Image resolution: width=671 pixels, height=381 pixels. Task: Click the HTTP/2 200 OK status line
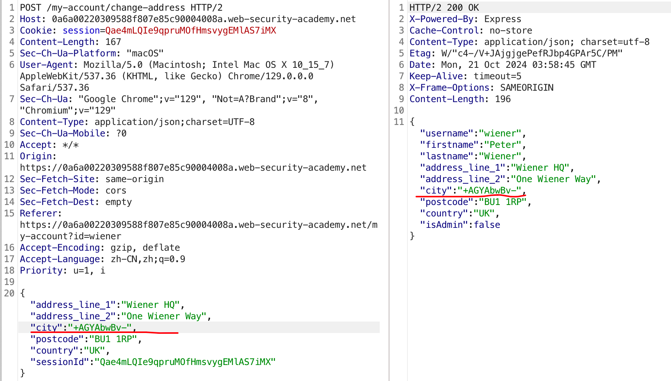444,8
